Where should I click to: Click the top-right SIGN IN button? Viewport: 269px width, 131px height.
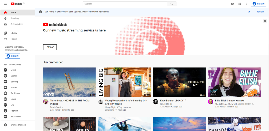click(x=258, y=4)
